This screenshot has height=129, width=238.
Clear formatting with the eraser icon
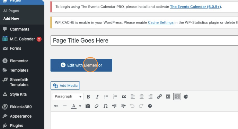point(97,106)
